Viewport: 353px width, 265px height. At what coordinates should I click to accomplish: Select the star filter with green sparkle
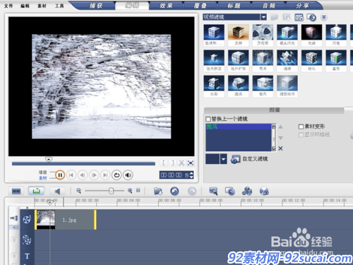tap(336, 61)
